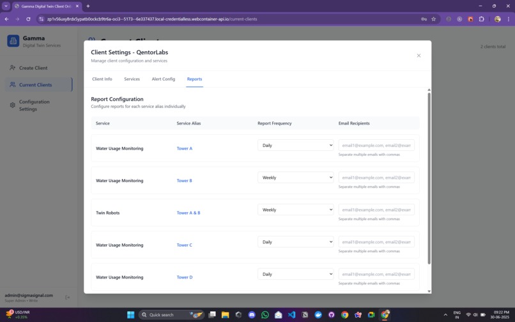Image resolution: width=515 pixels, height=322 pixels.
Task: Open the Tower D service alias link
Action: tap(185, 277)
